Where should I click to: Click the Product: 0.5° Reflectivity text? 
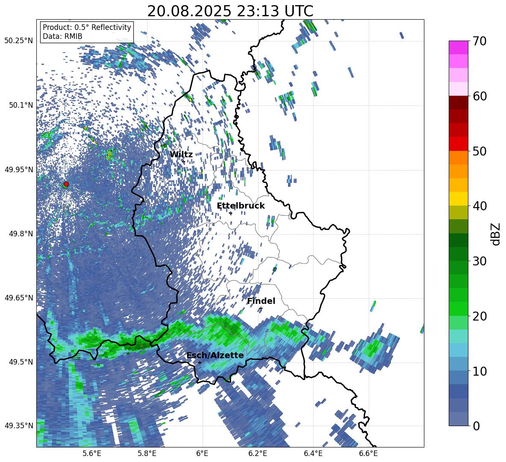(87, 27)
